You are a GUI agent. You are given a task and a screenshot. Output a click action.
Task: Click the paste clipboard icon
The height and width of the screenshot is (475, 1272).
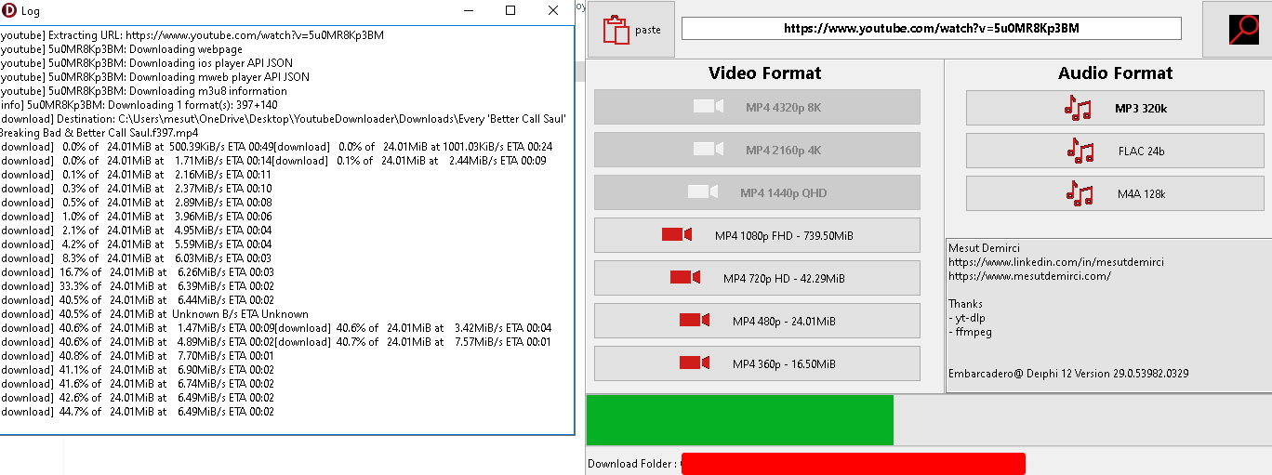coord(616,30)
